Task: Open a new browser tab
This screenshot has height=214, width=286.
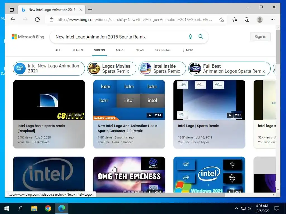Action: (x=90, y=10)
